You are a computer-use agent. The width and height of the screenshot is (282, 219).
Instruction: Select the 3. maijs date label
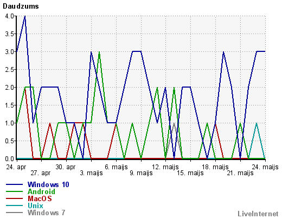[x=91, y=173]
